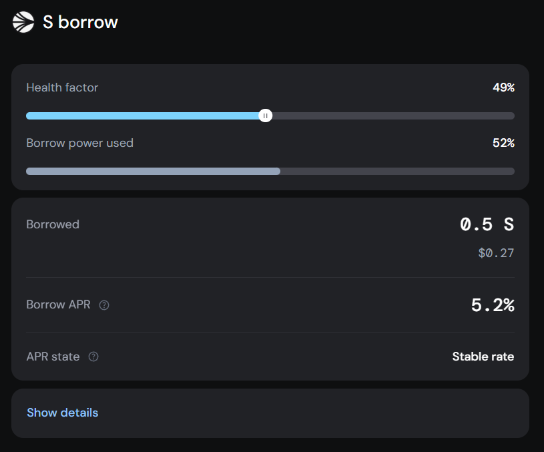Click the Borrowed label
This screenshot has width=544, height=452.
(x=53, y=224)
